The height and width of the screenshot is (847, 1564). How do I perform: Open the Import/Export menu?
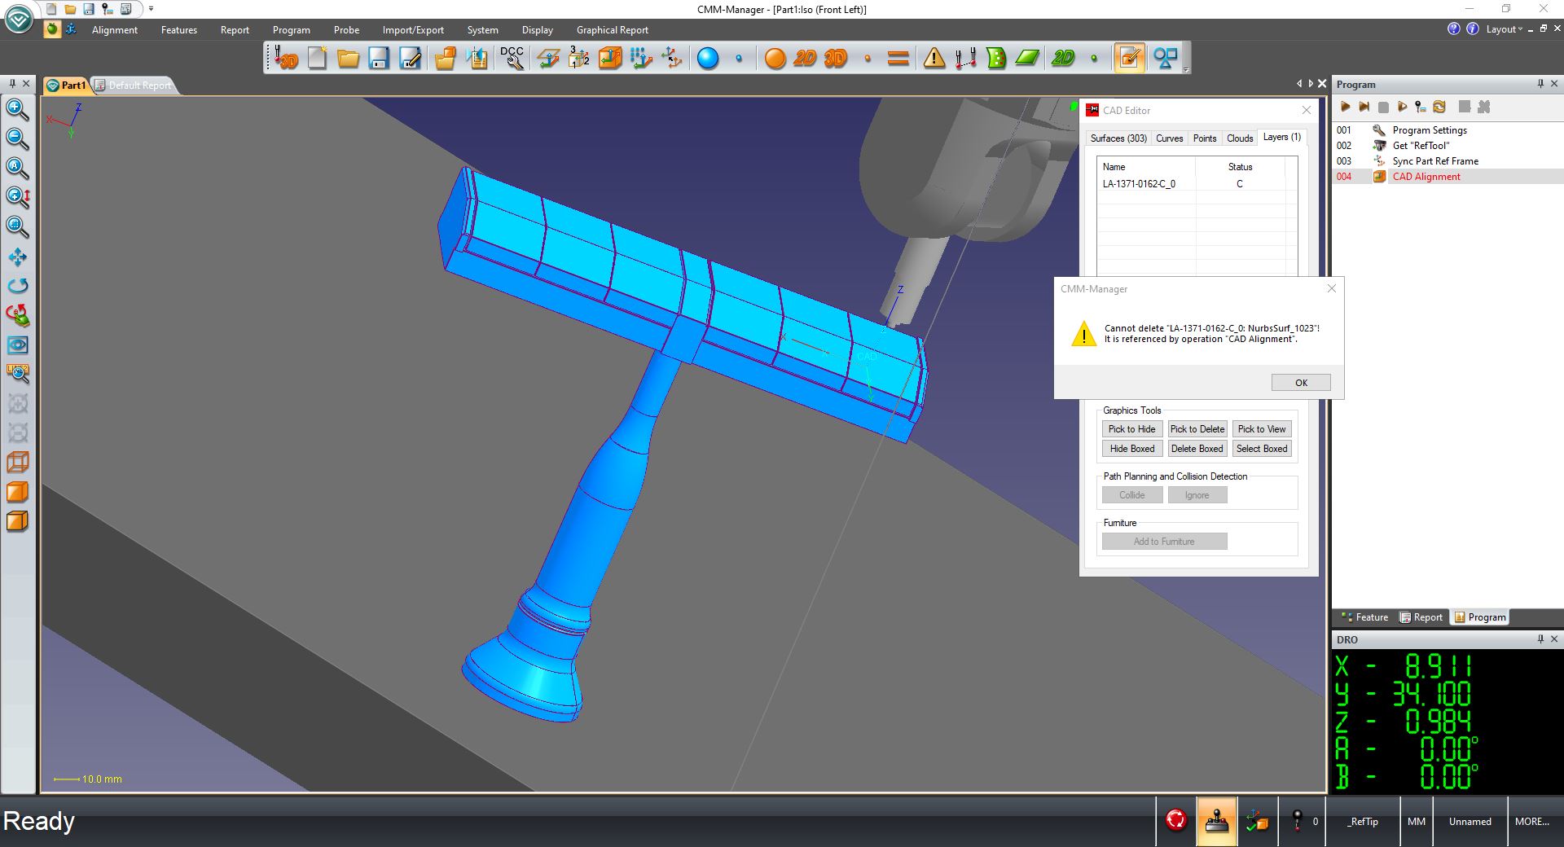pos(413,30)
